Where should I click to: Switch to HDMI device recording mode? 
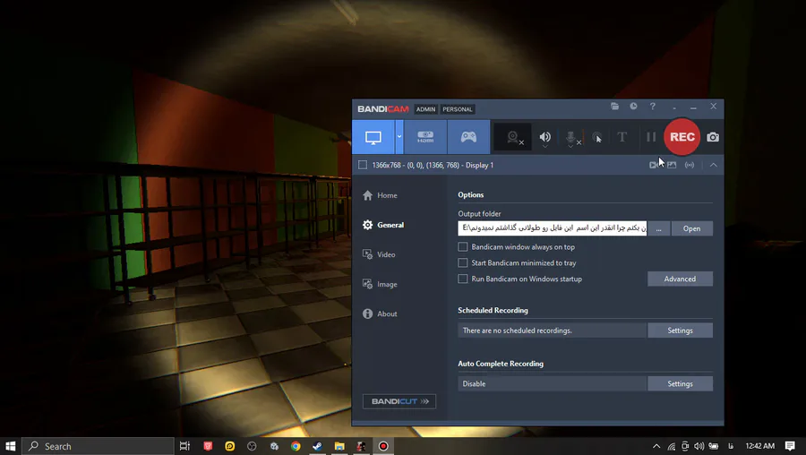tap(425, 137)
